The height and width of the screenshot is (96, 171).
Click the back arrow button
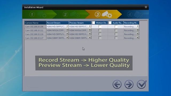click(x=117, y=84)
